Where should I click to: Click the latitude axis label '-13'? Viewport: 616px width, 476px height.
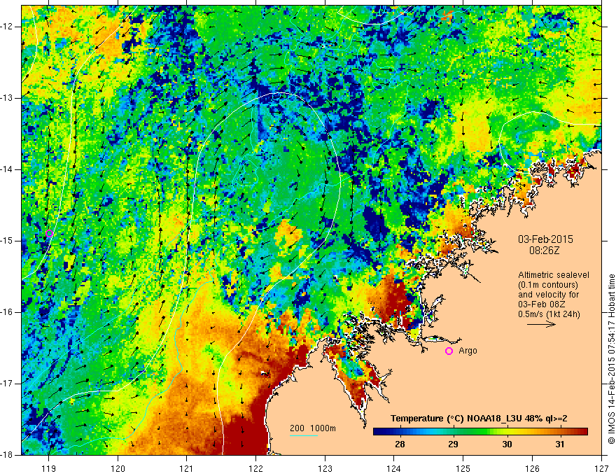[7, 98]
